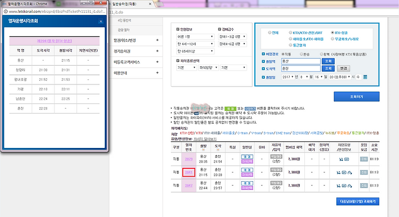Open the hour dropdown showing 20 (오후08)
This screenshot has height=217, width=399.
pos(340,77)
